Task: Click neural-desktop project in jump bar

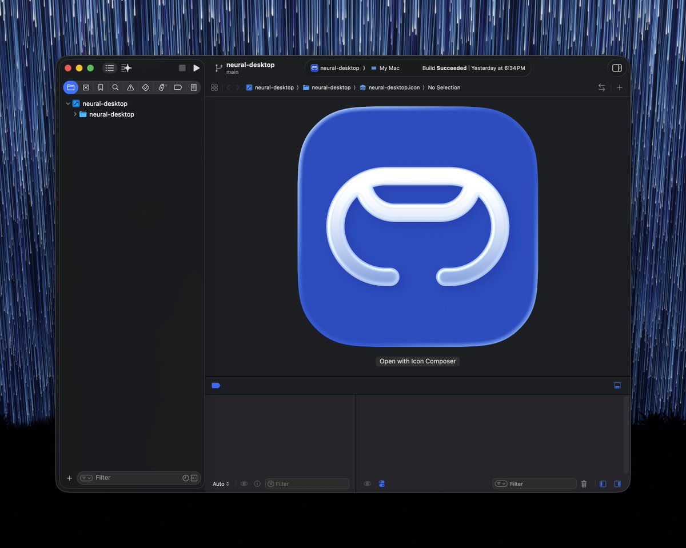Action: 269,87
